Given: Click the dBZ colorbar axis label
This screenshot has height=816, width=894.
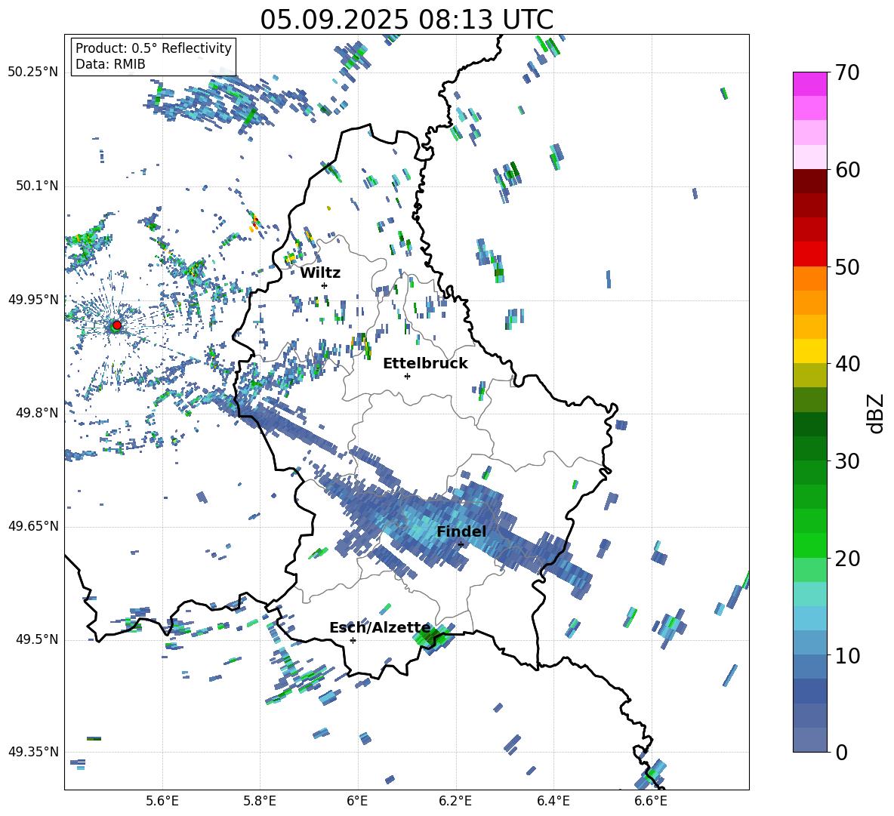Looking at the screenshot, I should (876, 413).
